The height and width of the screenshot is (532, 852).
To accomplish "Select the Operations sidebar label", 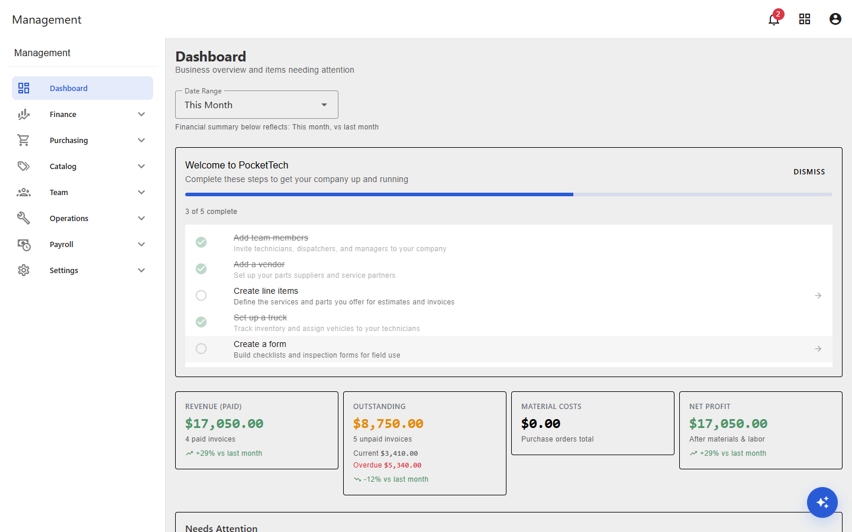I will pos(69,219).
